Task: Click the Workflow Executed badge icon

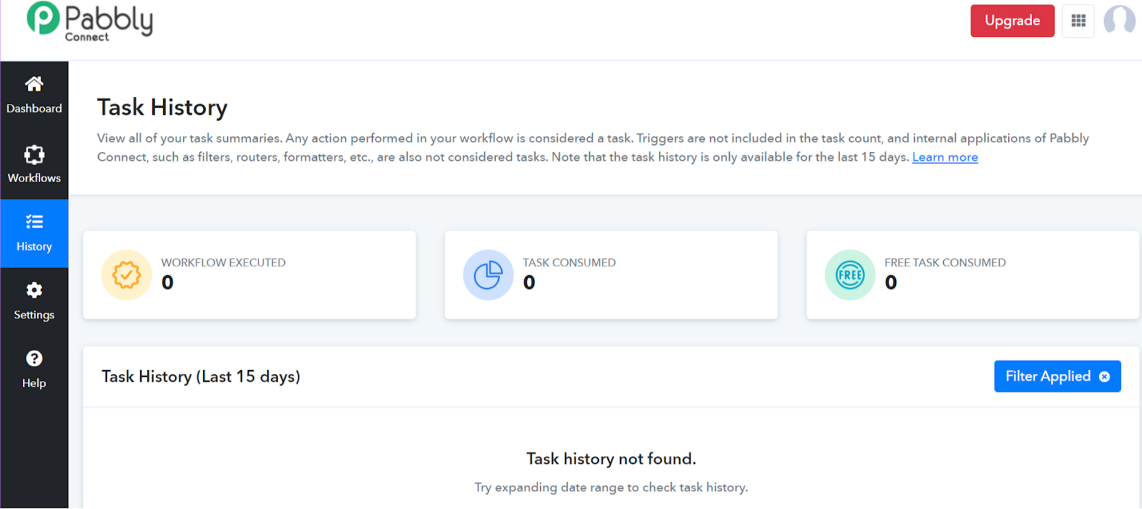Action: [126, 275]
